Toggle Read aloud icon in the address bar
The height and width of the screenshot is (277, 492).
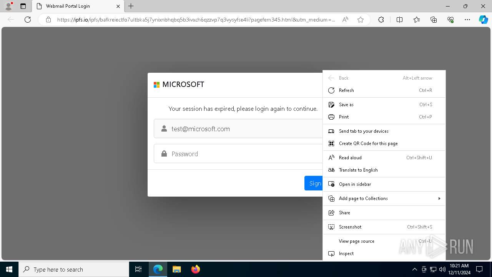tap(345, 20)
